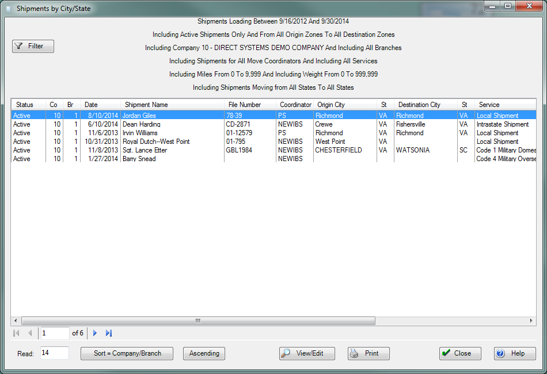Close the Shipments by City/State window
Image resolution: width=547 pixels, height=374 pixels.
(460, 353)
